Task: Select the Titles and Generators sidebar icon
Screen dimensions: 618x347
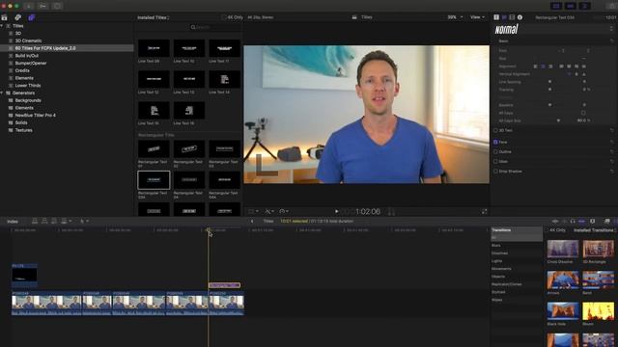Action: click(x=32, y=17)
